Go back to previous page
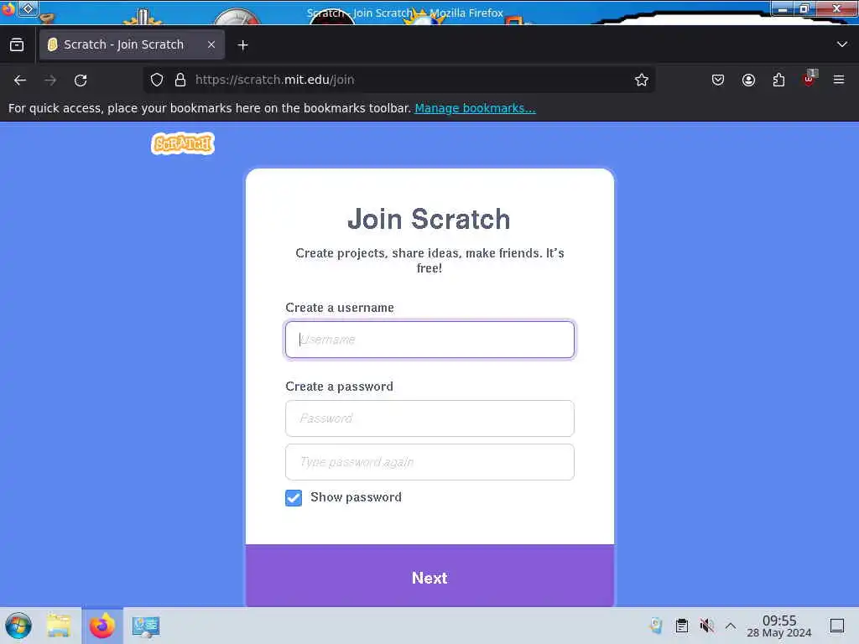859x644 pixels. (x=20, y=80)
